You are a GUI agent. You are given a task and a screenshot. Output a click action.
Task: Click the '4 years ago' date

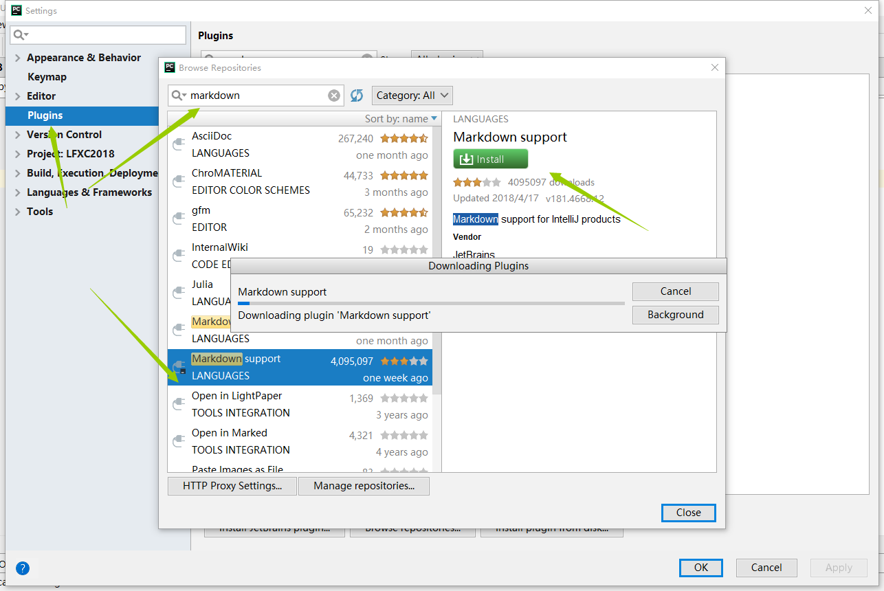click(402, 452)
